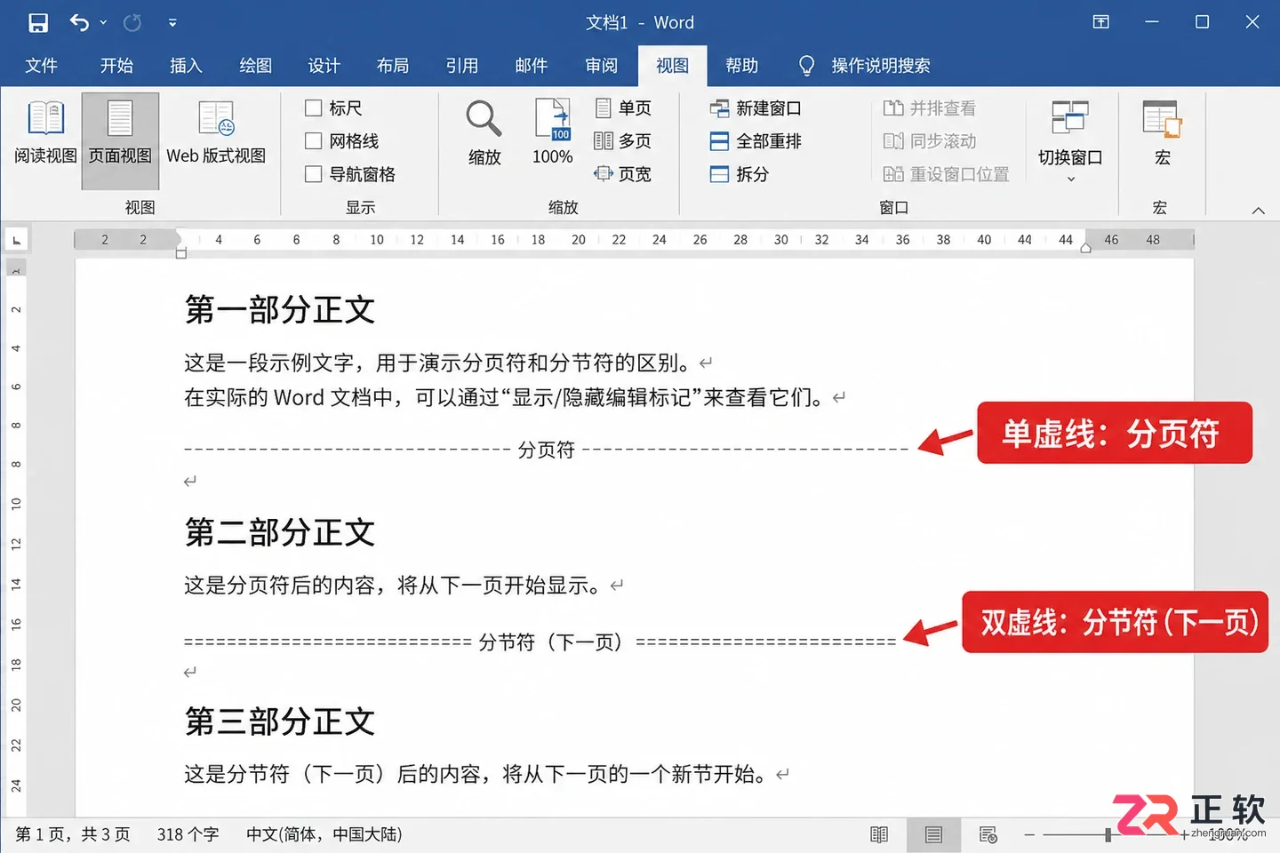Open Customize Quick Access Toolbar dropdown
Image resolution: width=1280 pixels, height=853 pixels.
[172, 23]
